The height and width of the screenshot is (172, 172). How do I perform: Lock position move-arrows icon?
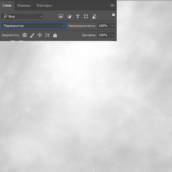pyautogui.click(x=40, y=35)
